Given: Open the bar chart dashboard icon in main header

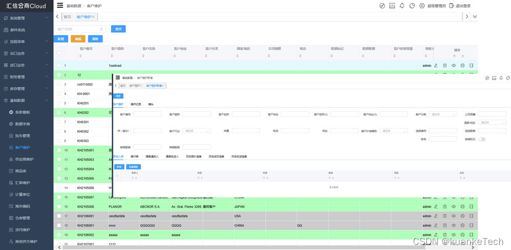Looking at the screenshot, I should coord(392,6).
